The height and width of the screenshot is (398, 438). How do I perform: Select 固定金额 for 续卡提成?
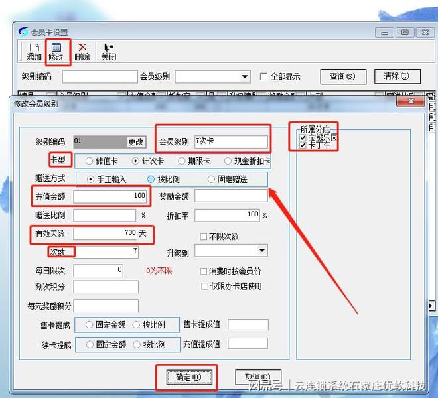[x=90, y=344]
